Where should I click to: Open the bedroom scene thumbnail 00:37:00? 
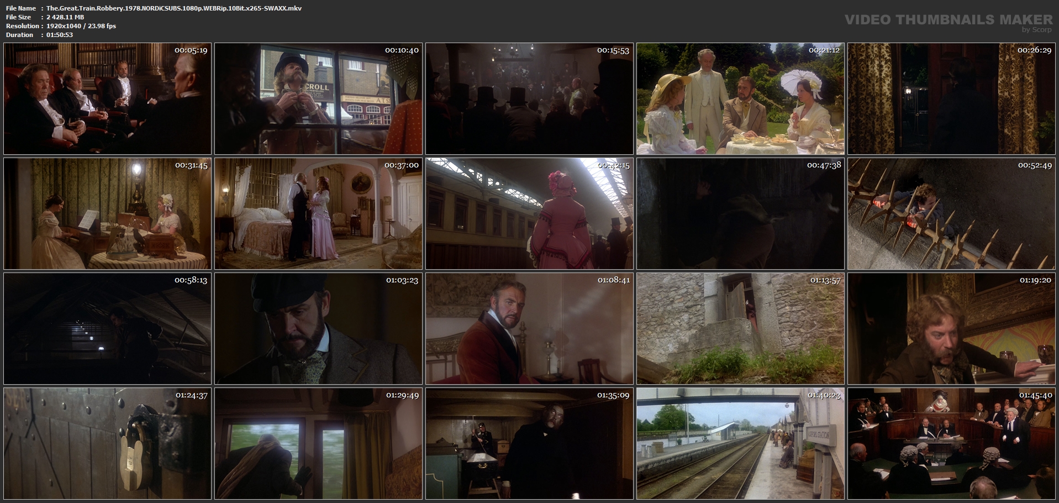318,213
